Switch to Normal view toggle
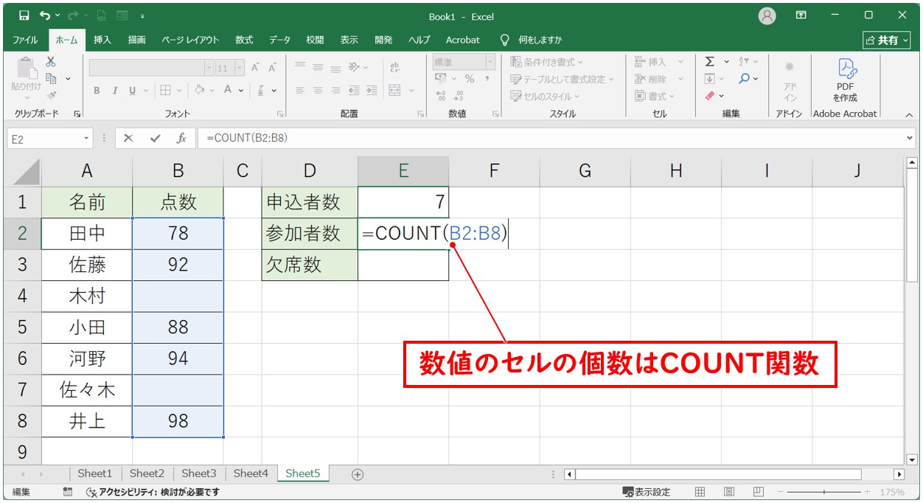This screenshot has width=923, height=503. 699,491
